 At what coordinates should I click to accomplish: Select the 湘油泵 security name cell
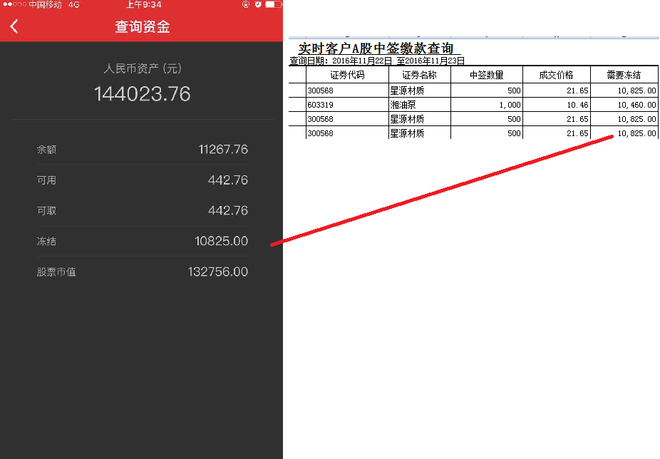click(x=419, y=105)
